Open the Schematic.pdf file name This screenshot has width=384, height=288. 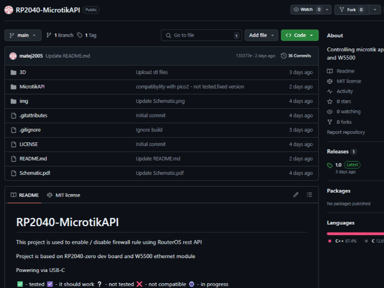coord(35,173)
